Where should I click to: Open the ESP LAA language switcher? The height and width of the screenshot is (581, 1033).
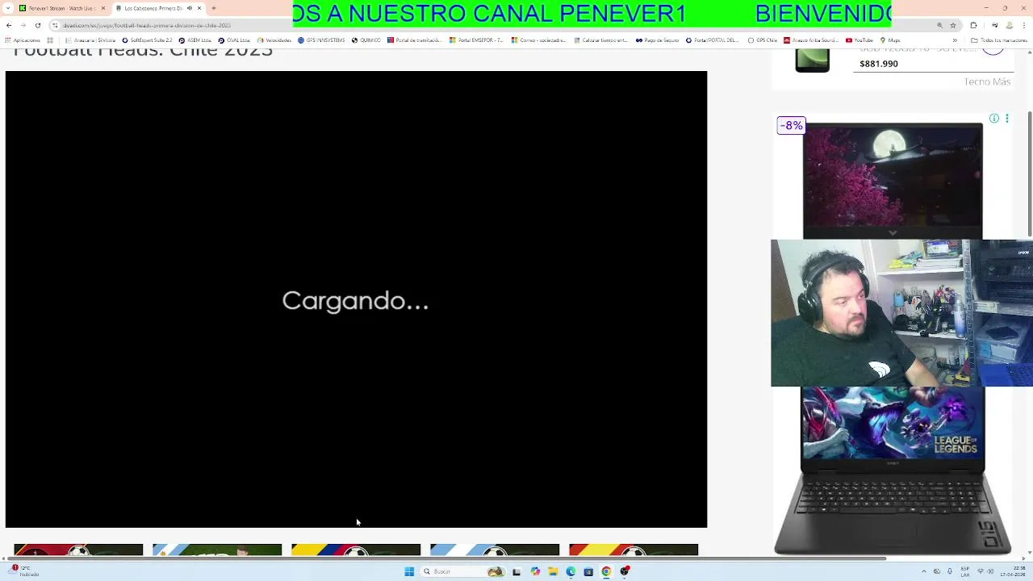[x=965, y=571]
